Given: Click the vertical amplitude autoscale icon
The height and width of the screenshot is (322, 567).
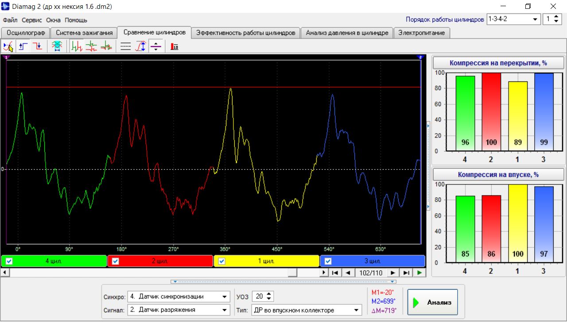Looking at the screenshot, I should pyautogui.click(x=141, y=46).
